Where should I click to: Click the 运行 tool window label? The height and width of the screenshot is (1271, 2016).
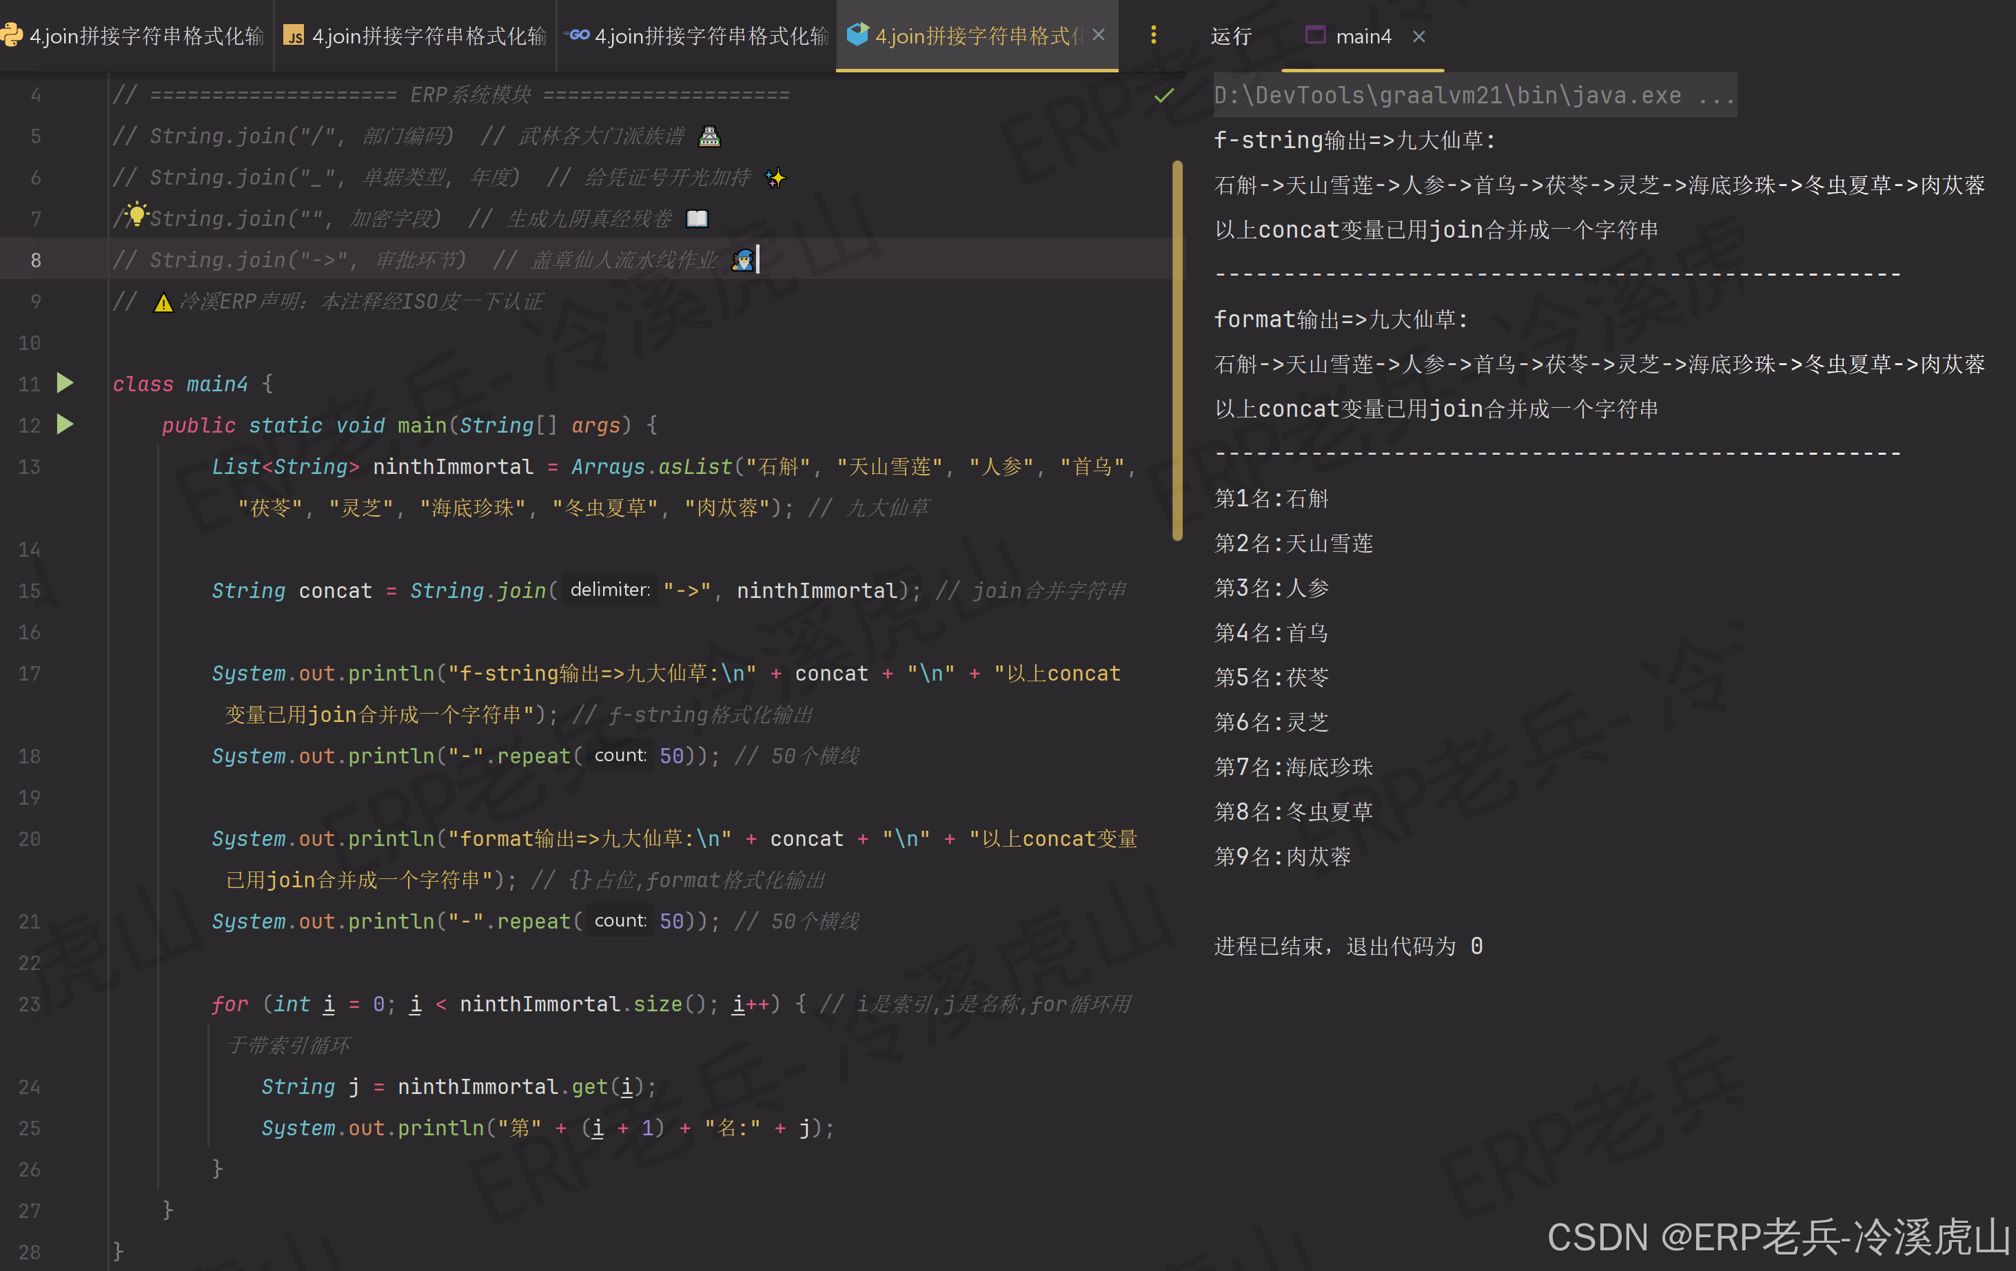(x=1231, y=36)
